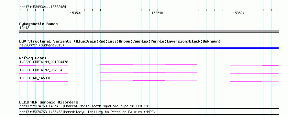Click the left arrowhead of the ruler

point(20,10)
